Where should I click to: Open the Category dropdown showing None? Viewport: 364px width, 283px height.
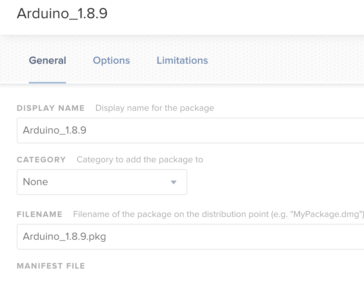tap(102, 182)
